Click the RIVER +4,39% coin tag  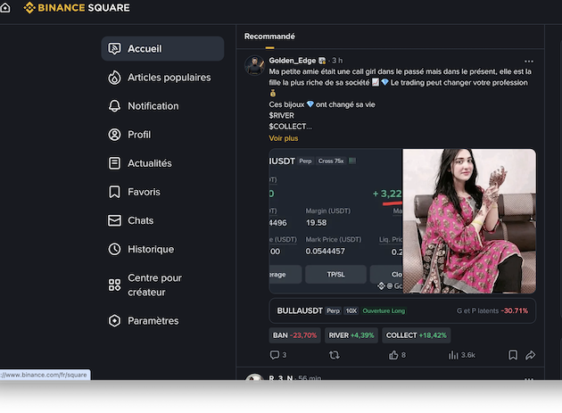tap(351, 335)
